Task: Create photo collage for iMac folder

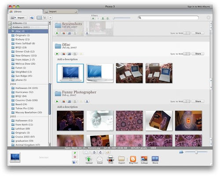Action: [x=63, y=54]
